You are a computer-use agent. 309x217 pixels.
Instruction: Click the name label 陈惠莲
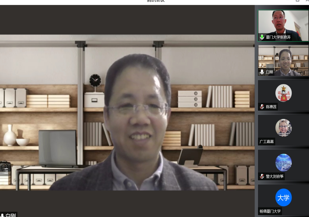coord(271,107)
